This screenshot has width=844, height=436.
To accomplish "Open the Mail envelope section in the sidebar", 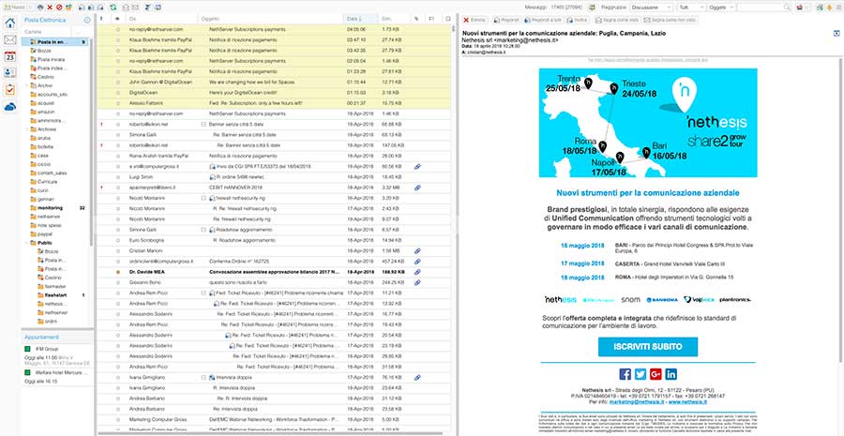I will pos(9,39).
